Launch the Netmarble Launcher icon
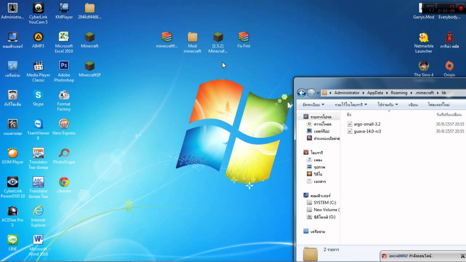Screen dimensions: 466x262 (424, 43)
